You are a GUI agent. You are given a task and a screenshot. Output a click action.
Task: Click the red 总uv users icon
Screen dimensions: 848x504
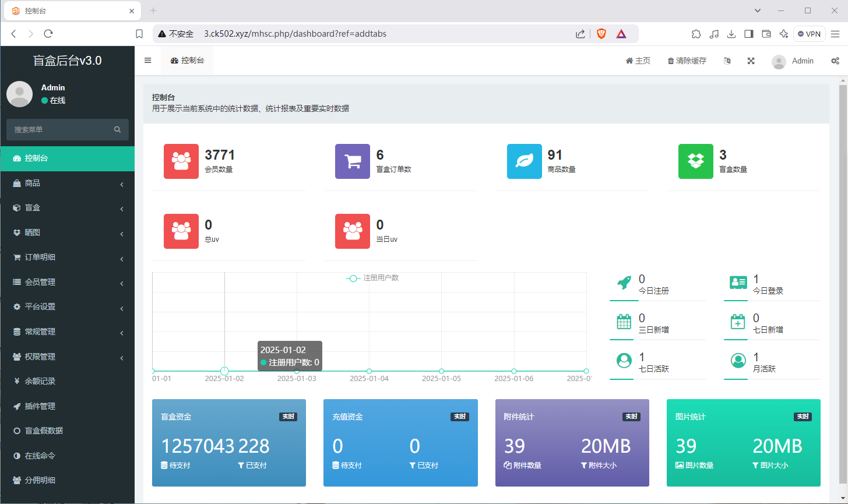(x=181, y=231)
